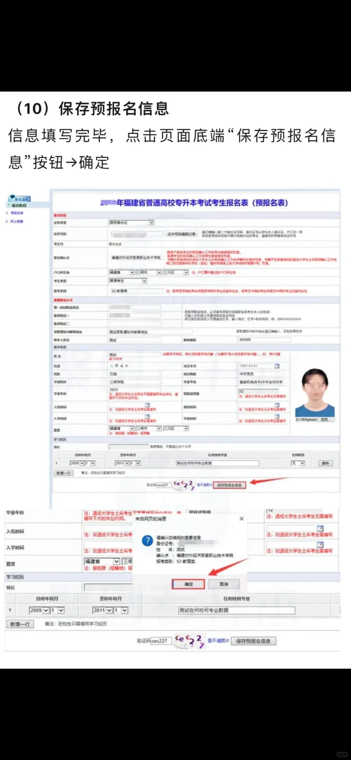Screen dimensions: 351x760
Task: Click 取消 in the confirmation dialog
Action: pyautogui.click(x=224, y=584)
